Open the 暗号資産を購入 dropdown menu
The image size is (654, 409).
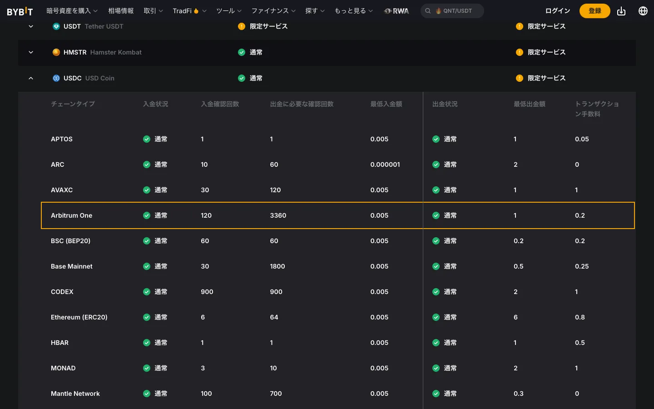(72, 11)
